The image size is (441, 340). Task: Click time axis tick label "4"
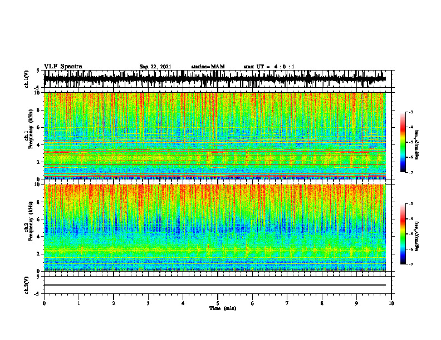click(183, 303)
